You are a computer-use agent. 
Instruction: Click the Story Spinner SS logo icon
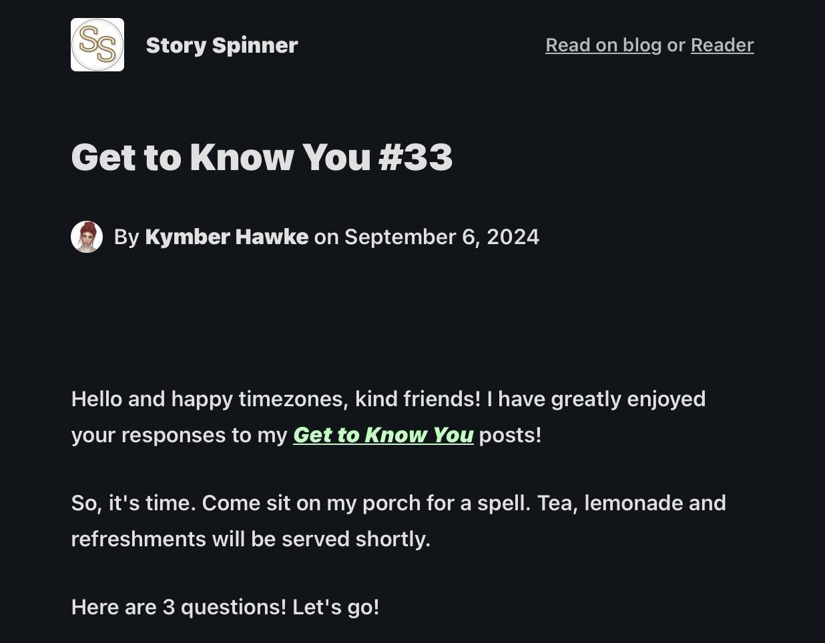point(97,45)
